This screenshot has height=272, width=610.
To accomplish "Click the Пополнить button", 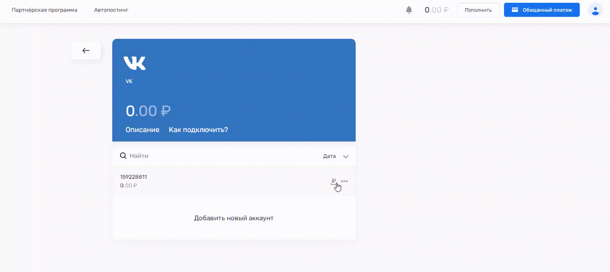I will click(478, 10).
